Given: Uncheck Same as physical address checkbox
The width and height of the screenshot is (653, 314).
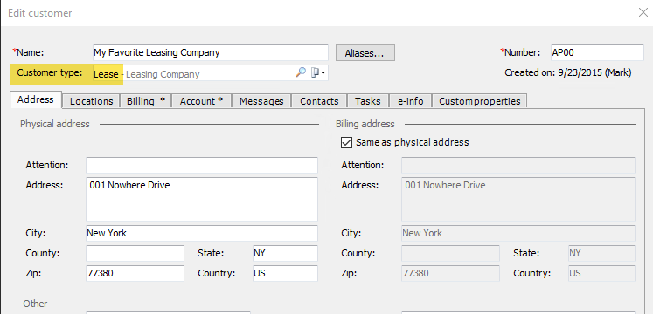Looking at the screenshot, I should click(x=346, y=142).
